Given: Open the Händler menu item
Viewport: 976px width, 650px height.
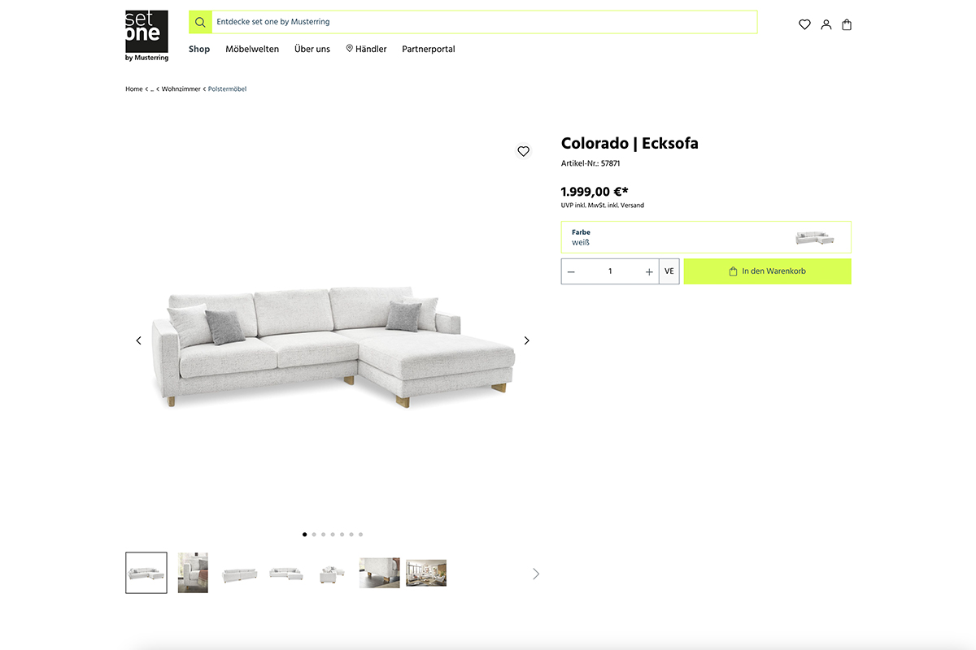Looking at the screenshot, I should click(x=366, y=49).
